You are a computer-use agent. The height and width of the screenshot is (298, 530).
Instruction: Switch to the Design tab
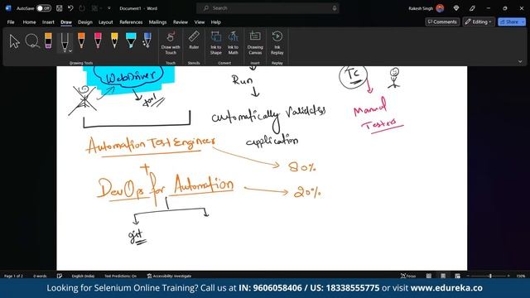pyautogui.click(x=85, y=22)
